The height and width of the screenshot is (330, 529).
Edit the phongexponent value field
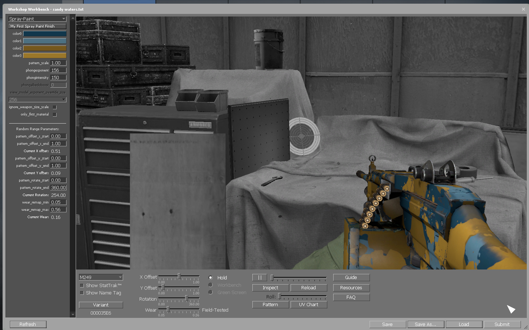click(x=58, y=70)
